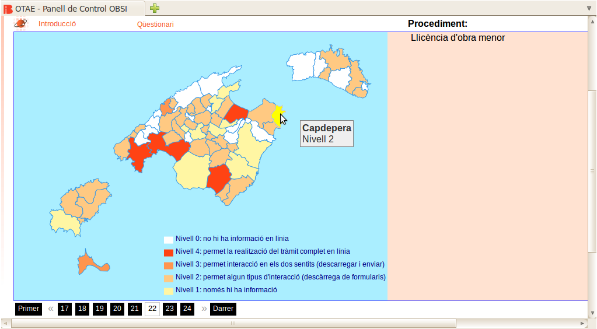Open the Introducció section

coord(57,23)
